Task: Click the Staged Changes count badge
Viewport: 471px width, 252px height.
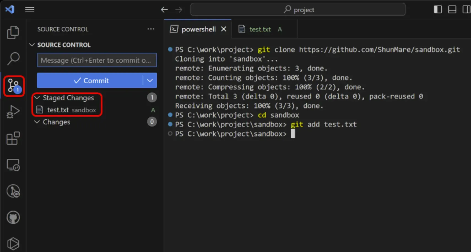Action: coord(152,97)
